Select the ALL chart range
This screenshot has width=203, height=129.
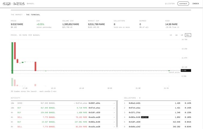pos(188,35)
